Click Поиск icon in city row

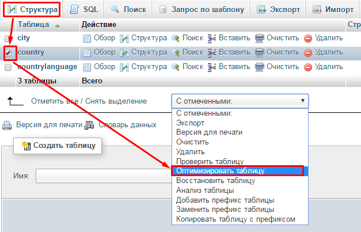coord(176,39)
